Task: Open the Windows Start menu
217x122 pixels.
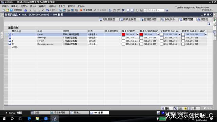Action: (x=4, y=119)
